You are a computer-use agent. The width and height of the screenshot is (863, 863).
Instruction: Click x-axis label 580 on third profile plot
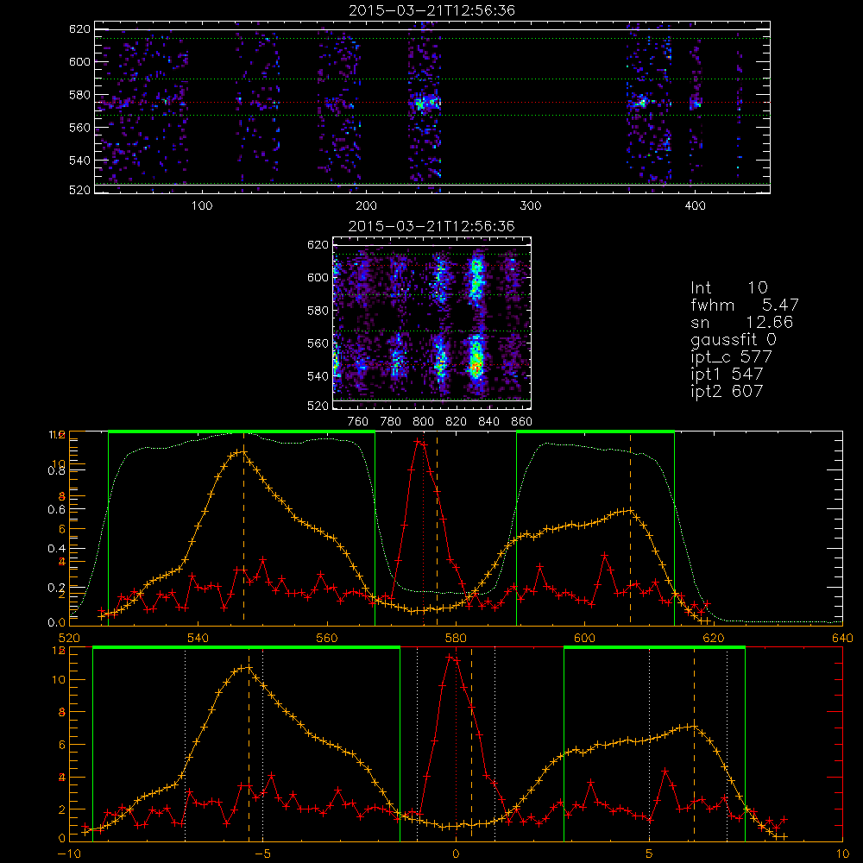[456, 639]
